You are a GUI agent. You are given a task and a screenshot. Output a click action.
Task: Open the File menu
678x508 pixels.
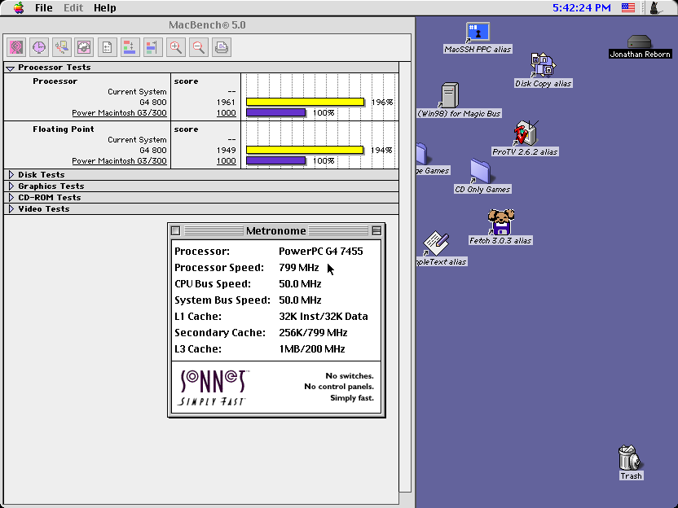[x=44, y=8]
